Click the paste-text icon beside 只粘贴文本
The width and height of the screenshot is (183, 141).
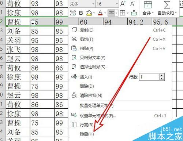pyautogui.click(x=74, y=57)
